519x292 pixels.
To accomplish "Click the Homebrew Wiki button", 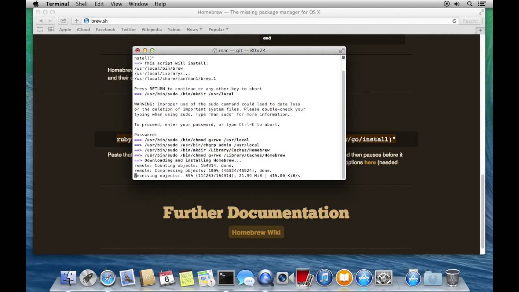I will click(x=256, y=232).
